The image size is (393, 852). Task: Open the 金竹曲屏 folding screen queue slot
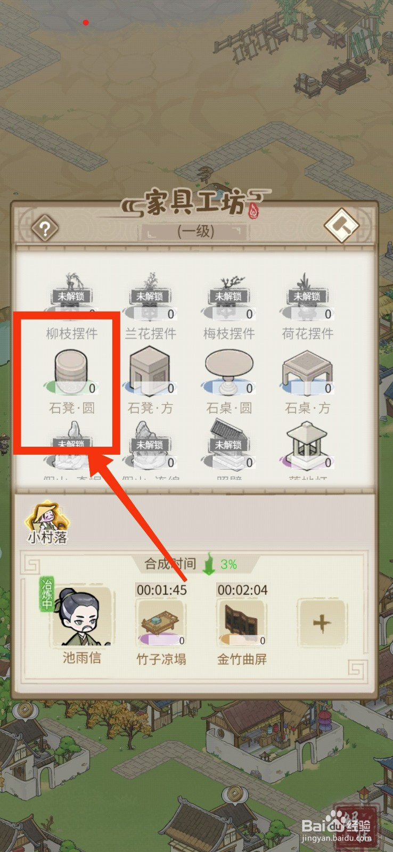[x=242, y=622]
